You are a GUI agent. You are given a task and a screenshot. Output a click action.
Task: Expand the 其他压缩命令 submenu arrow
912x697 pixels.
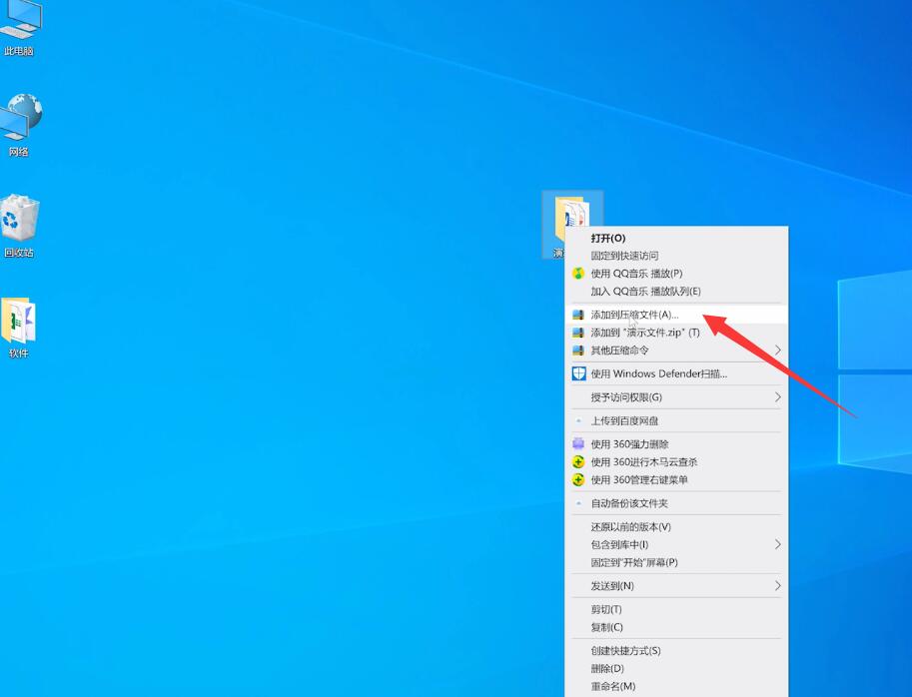pyautogui.click(x=778, y=350)
